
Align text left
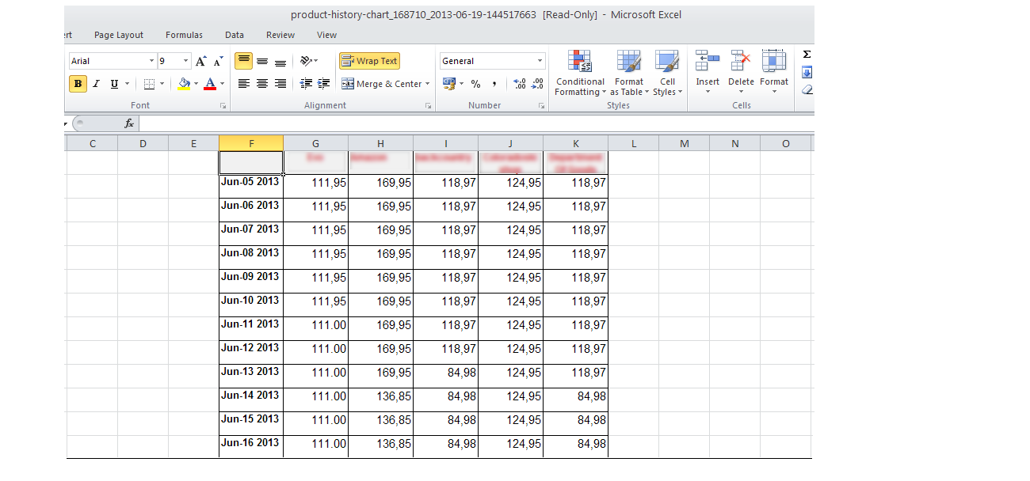244,84
